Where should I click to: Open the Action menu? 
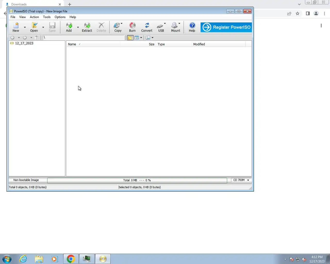(x=34, y=17)
